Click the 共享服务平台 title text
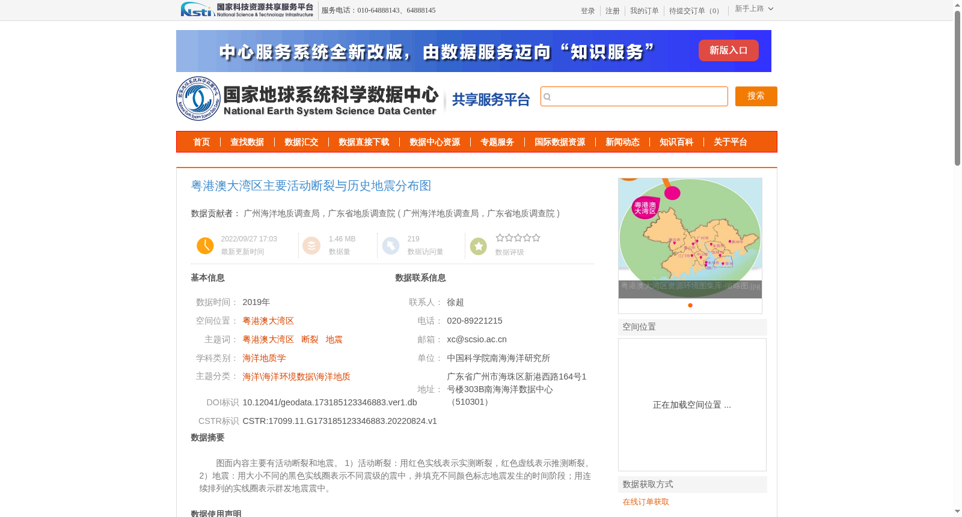The width and height of the screenshot is (962, 517). [491, 100]
